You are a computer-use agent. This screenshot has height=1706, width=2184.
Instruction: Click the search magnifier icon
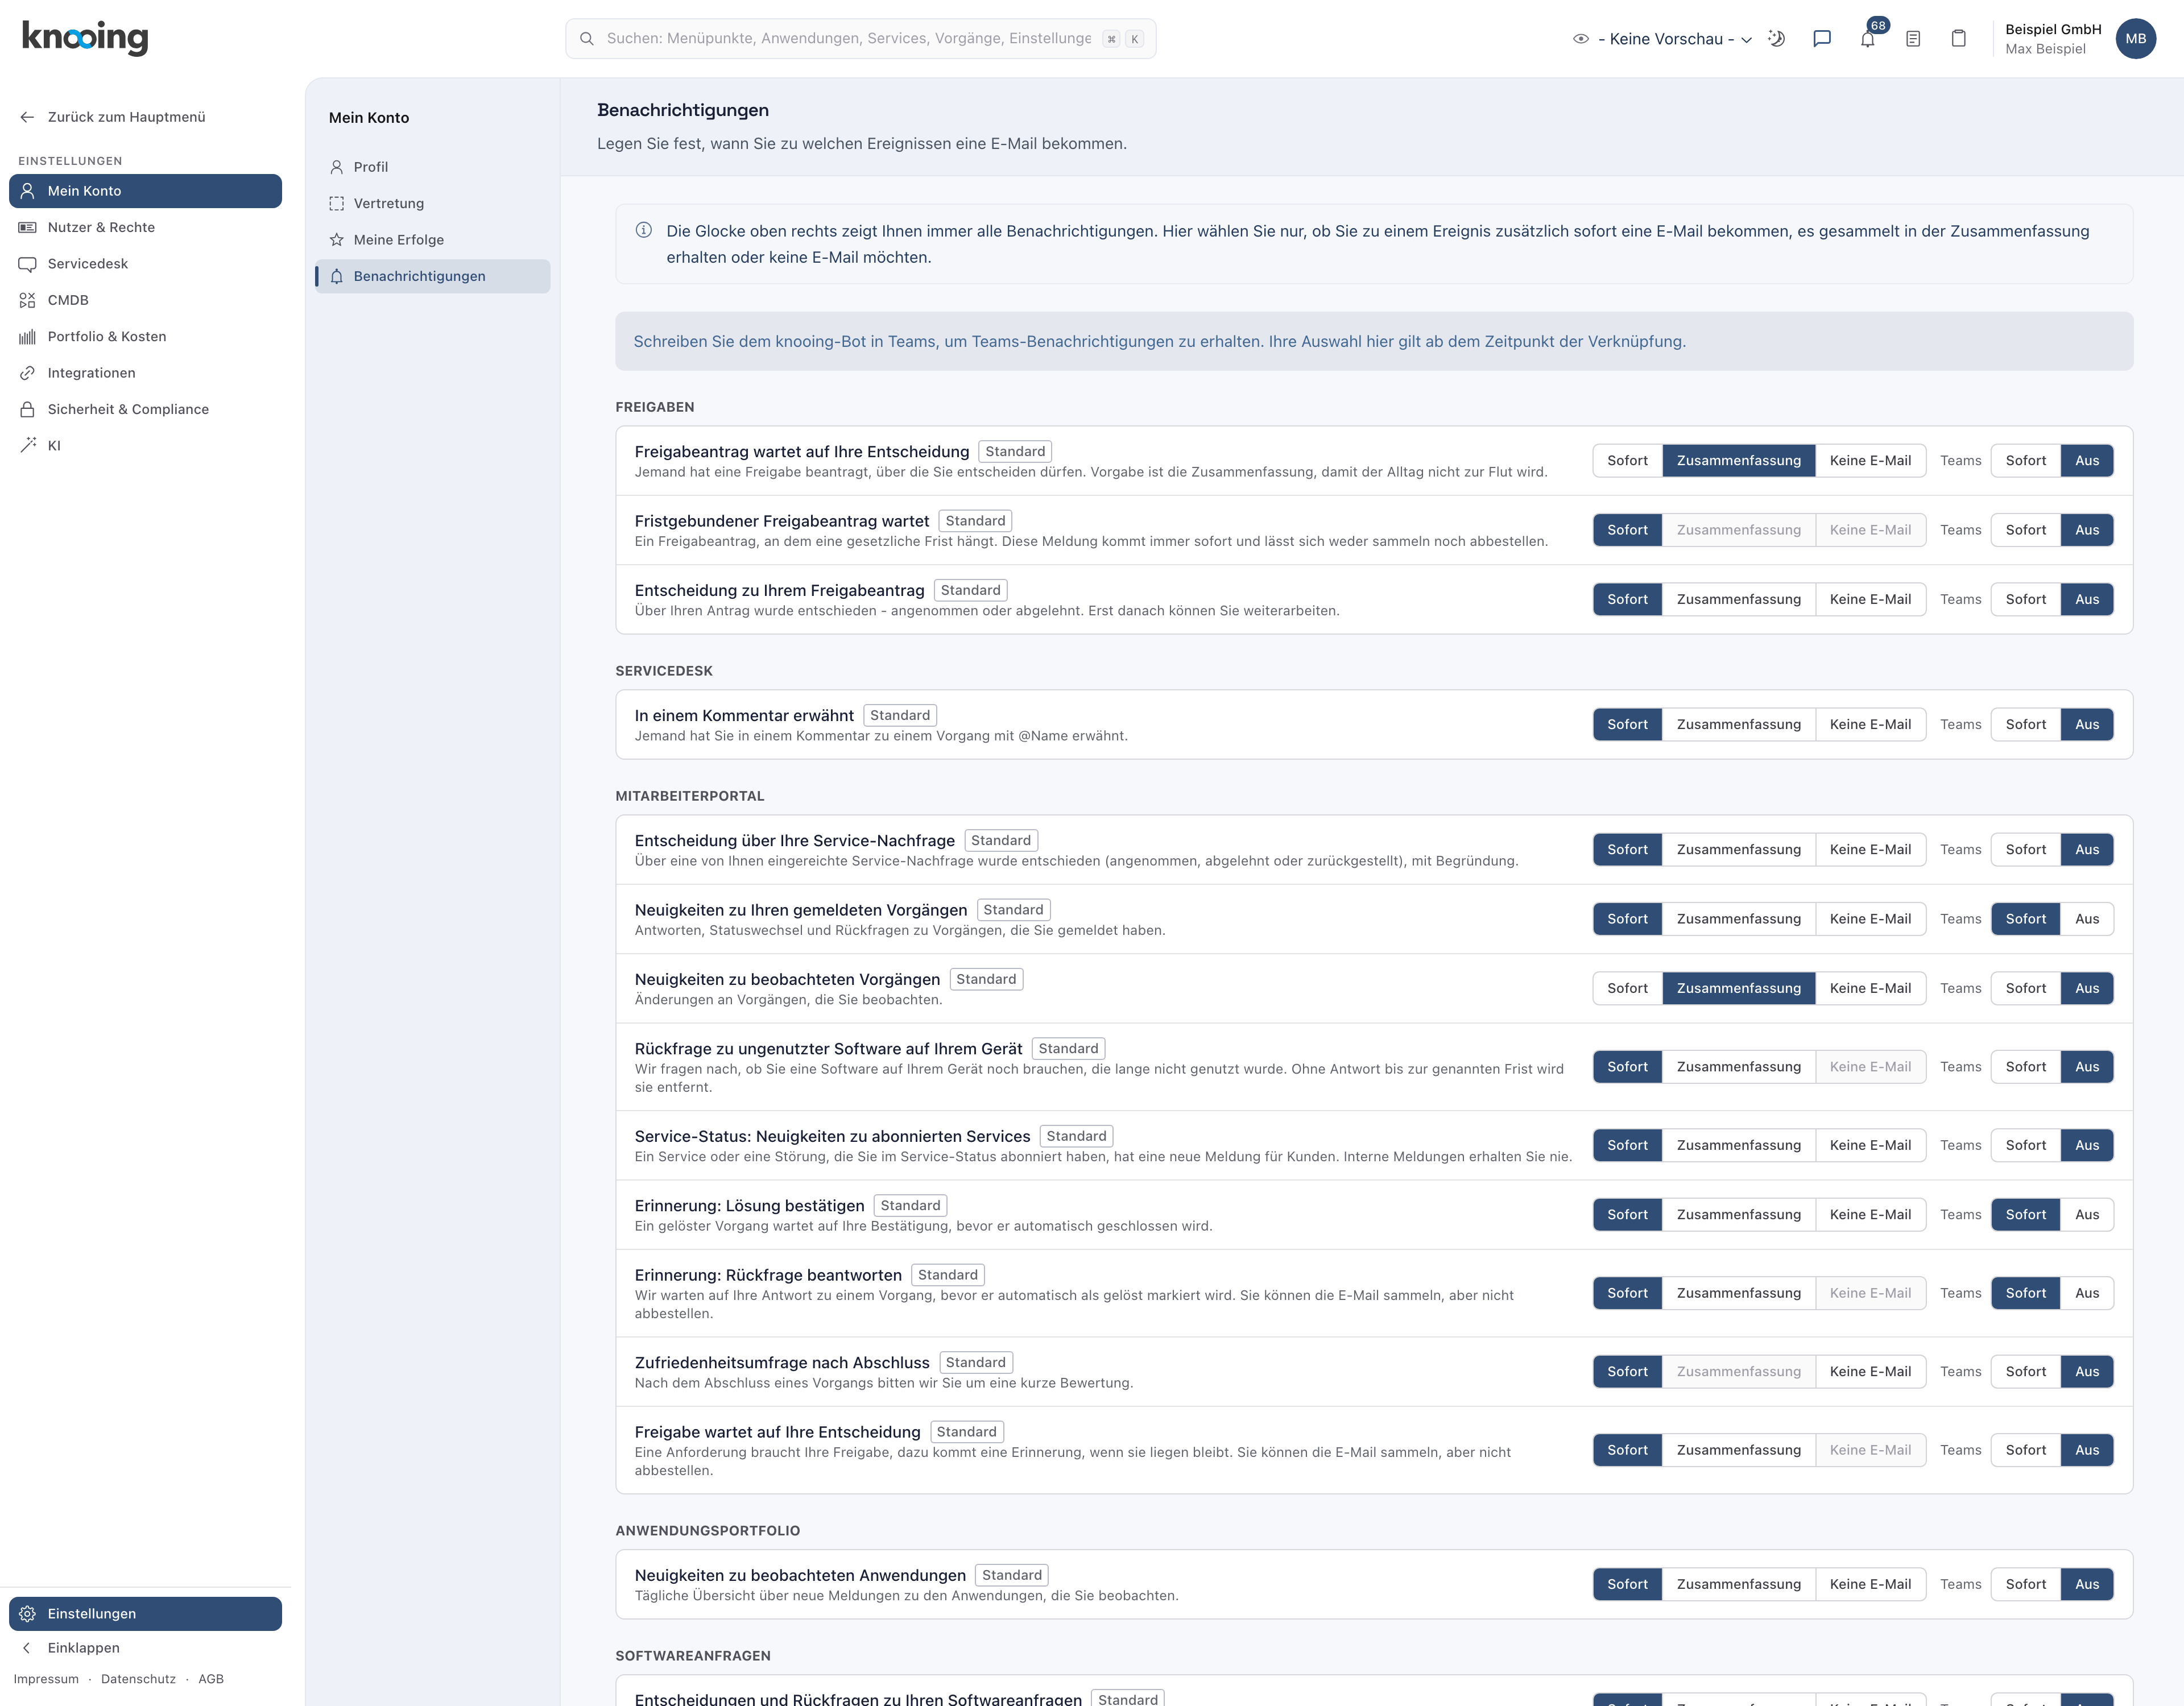coord(587,39)
